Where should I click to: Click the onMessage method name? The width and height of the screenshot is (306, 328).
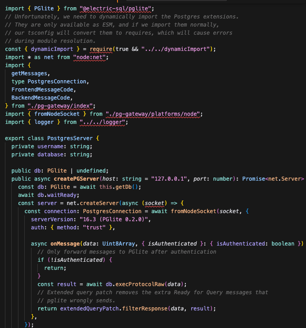[x=65, y=244]
